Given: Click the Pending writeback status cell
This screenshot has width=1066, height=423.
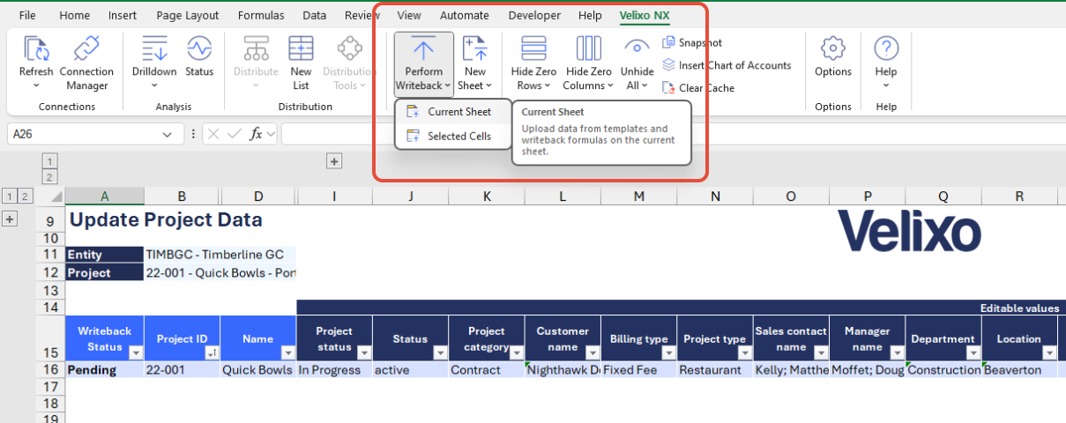Looking at the screenshot, I should click(x=105, y=370).
